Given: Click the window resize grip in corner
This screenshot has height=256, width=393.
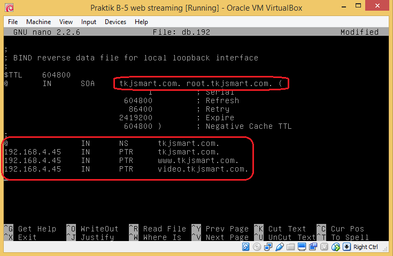Looking at the screenshot, I should (386, 248).
